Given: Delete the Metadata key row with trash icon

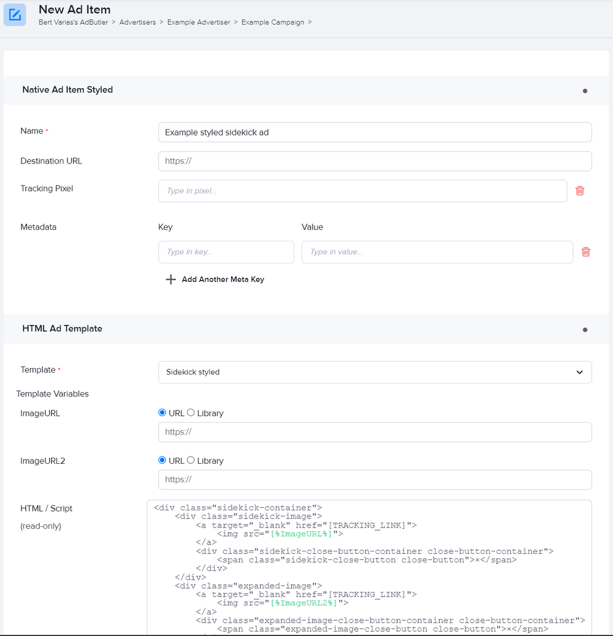Looking at the screenshot, I should pos(586,252).
